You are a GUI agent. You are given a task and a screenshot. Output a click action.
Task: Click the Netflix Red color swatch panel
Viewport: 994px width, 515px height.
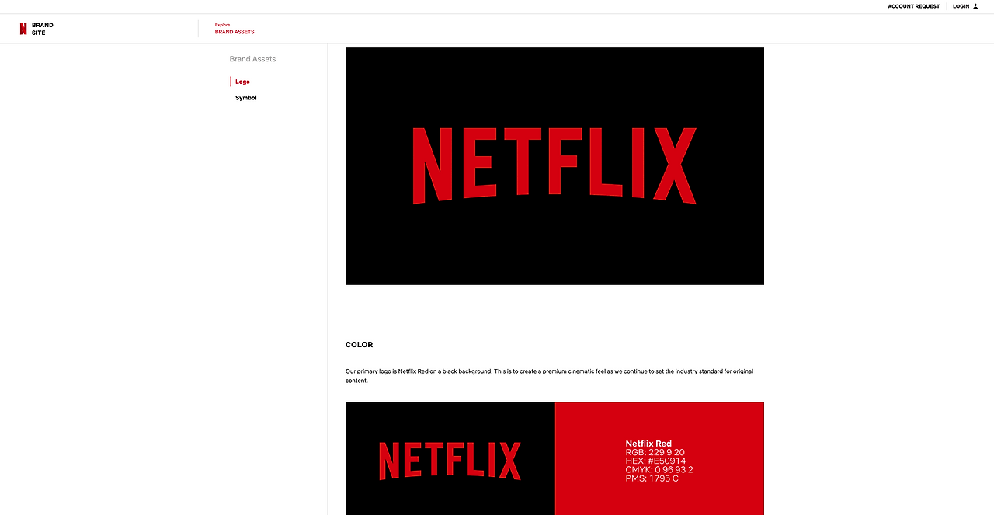point(659,458)
